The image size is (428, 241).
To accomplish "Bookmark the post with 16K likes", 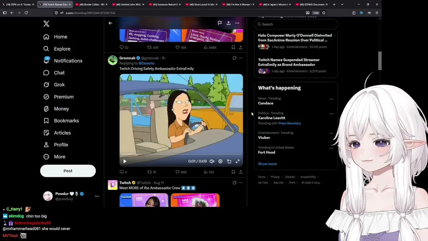I will 233,48.
